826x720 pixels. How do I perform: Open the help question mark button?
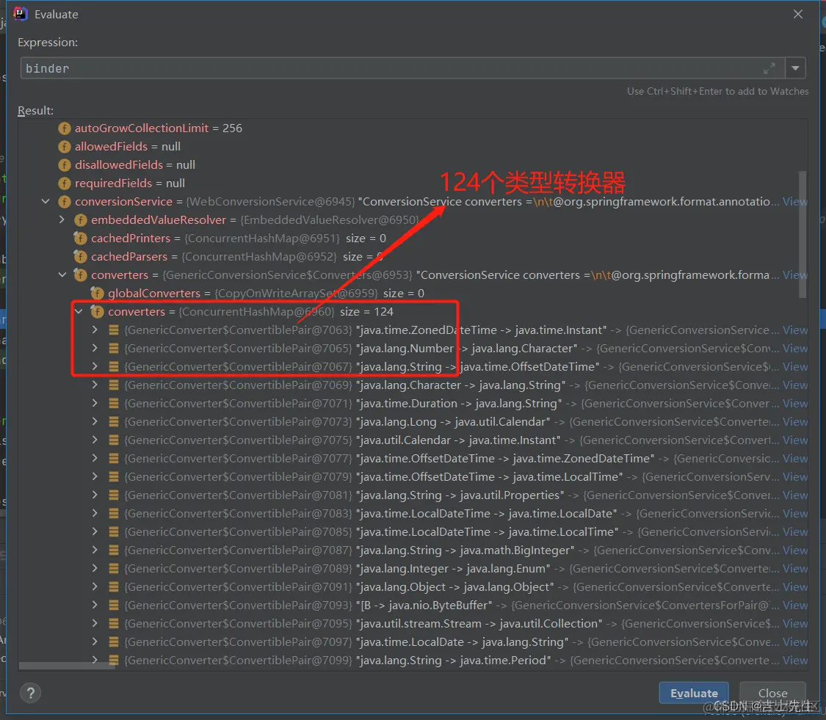tap(31, 693)
